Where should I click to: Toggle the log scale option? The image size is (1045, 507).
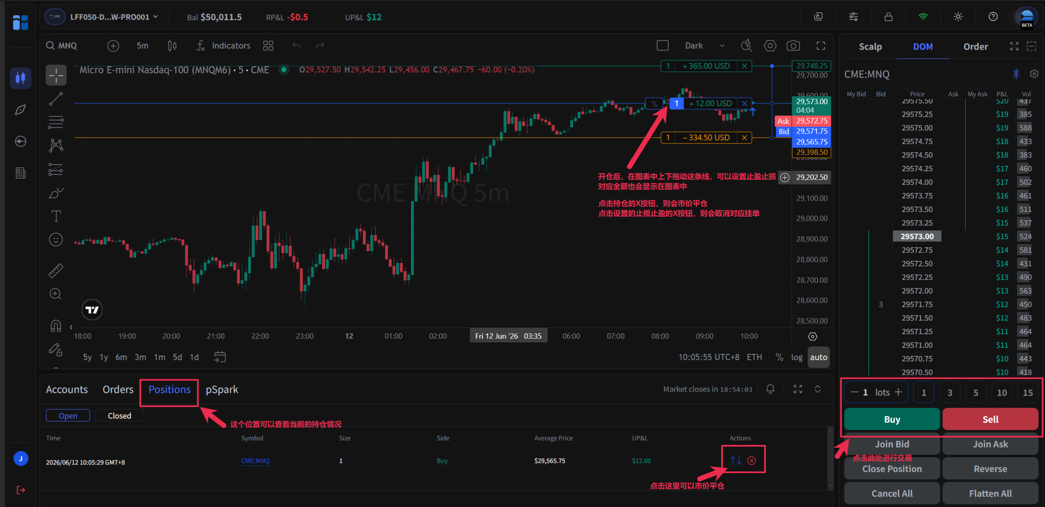point(796,357)
